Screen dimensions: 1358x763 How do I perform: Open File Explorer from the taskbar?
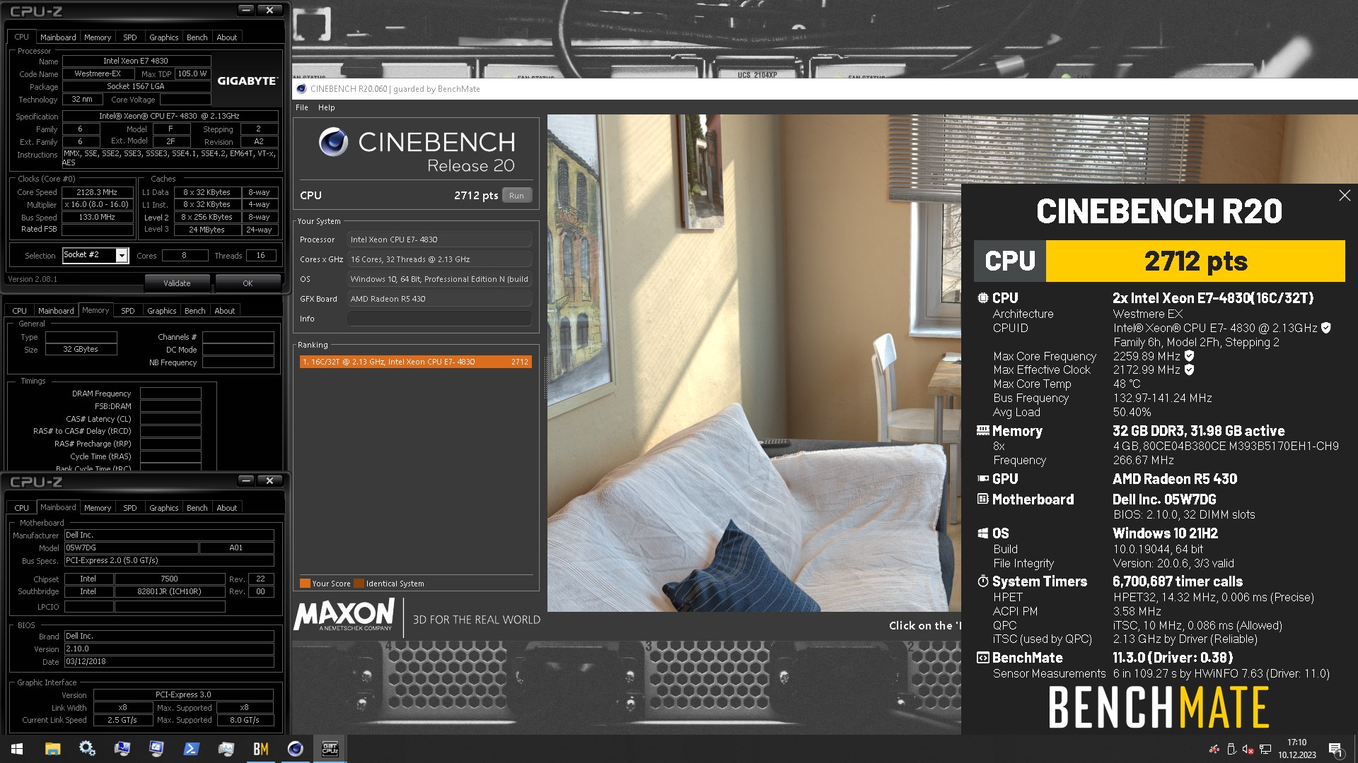click(x=52, y=749)
